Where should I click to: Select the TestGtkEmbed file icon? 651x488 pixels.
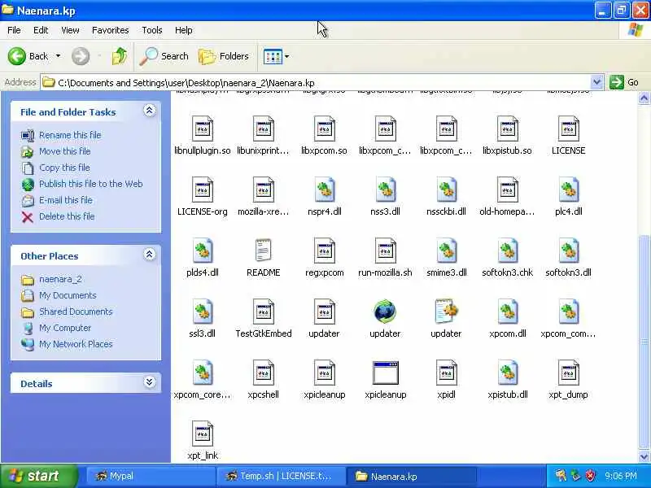[x=263, y=312]
